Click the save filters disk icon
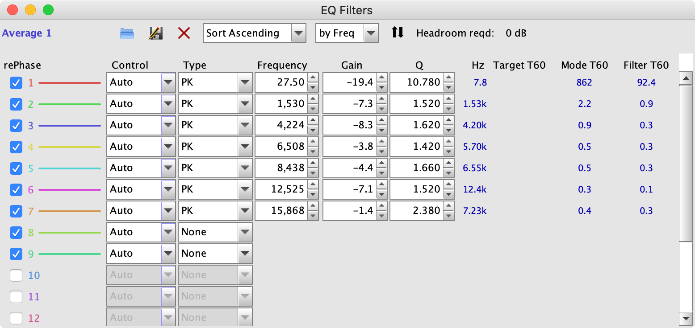 (x=155, y=33)
